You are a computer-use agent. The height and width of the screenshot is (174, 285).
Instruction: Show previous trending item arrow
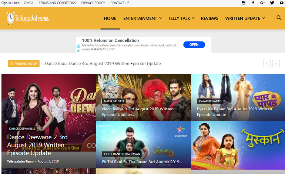point(266,64)
